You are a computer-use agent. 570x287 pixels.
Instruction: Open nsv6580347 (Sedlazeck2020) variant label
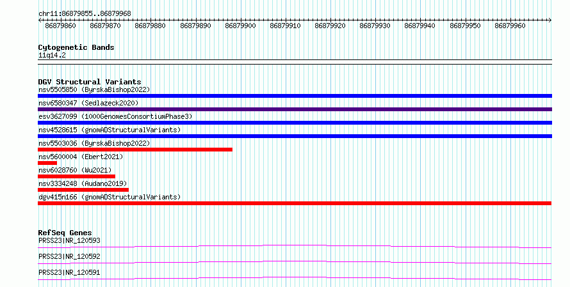[x=88, y=103]
